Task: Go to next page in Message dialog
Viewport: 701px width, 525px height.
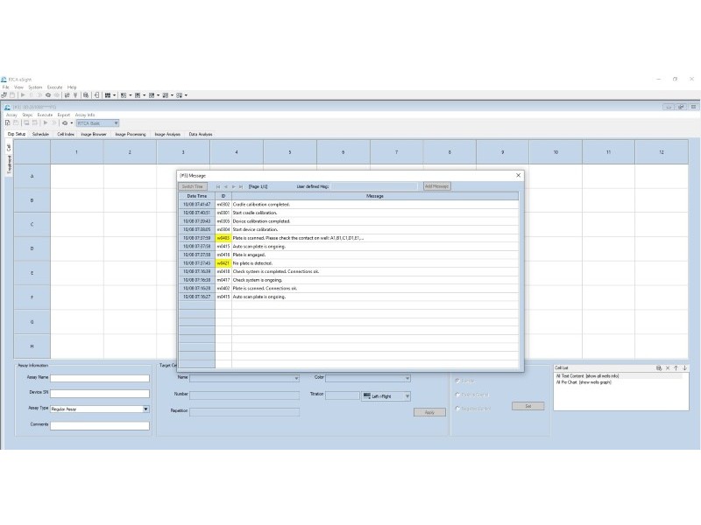Action: click(x=233, y=186)
